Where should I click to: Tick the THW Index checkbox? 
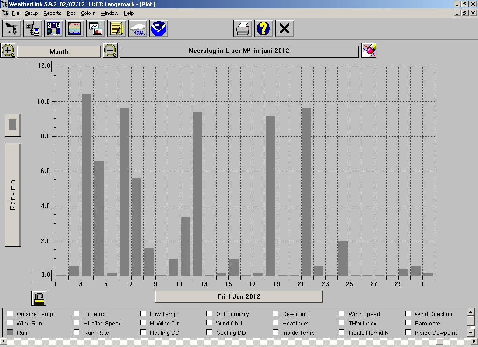click(342, 323)
